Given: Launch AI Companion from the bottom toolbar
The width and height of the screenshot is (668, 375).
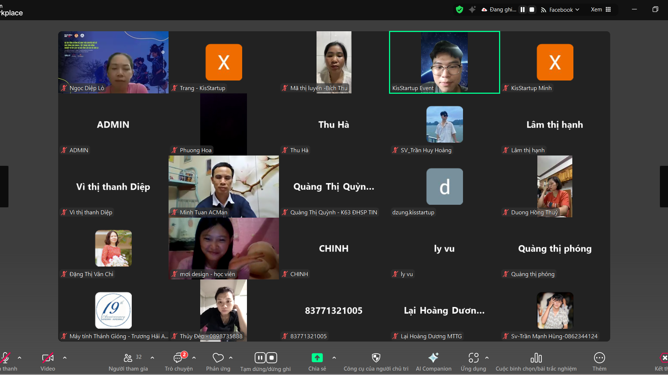Looking at the screenshot, I should coord(433,358).
